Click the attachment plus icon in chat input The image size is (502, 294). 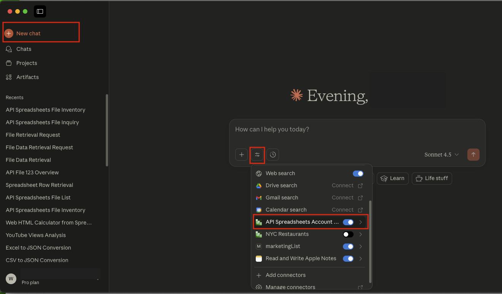point(241,155)
